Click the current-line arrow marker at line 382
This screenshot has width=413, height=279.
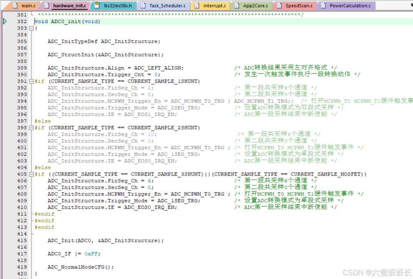(5, 22)
